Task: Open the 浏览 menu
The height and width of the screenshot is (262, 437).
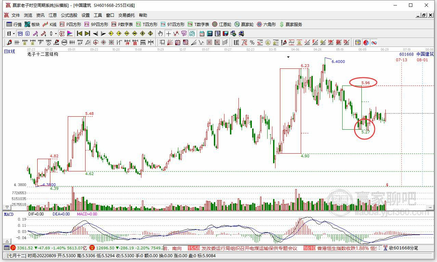Action: [28, 15]
